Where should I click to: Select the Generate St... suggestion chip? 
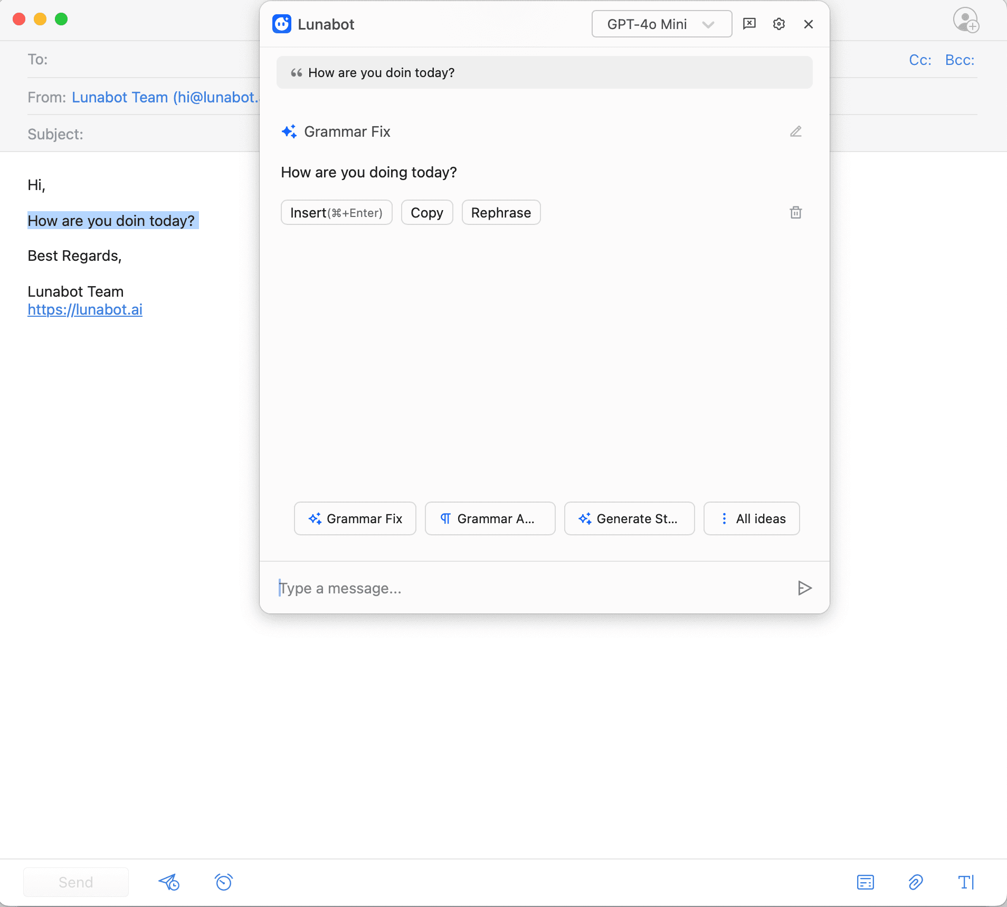click(630, 518)
